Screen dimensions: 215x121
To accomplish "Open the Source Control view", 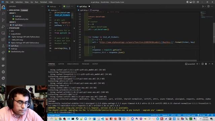I will (x=3, y=20).
